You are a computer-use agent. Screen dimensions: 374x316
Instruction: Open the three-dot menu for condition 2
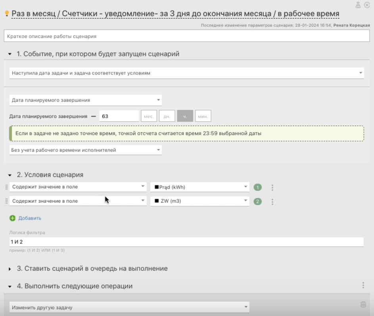click(272, 202)
